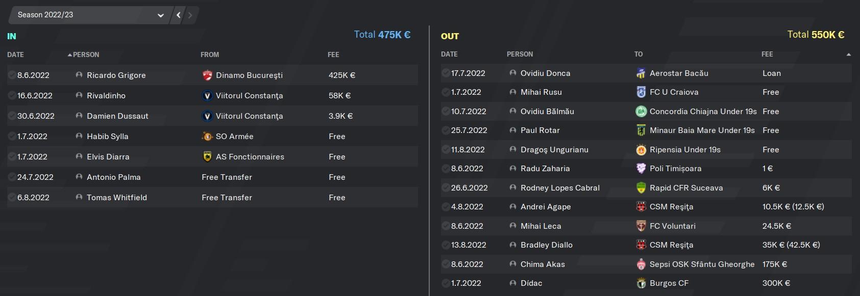Click the Burgos CF club crest

[641, 283]
